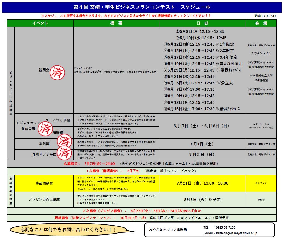Click the vertical label 実践力養成講座
Image resolution: width=284 pixels, height=240 pixels.
point(11,191)
